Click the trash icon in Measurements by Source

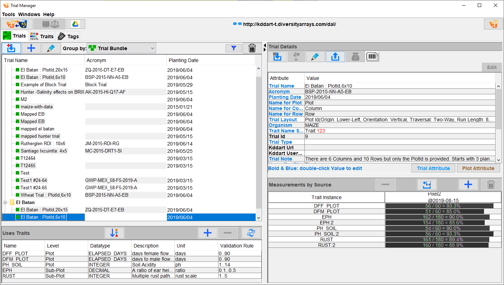pyautogui.click(x=491, y=184)
